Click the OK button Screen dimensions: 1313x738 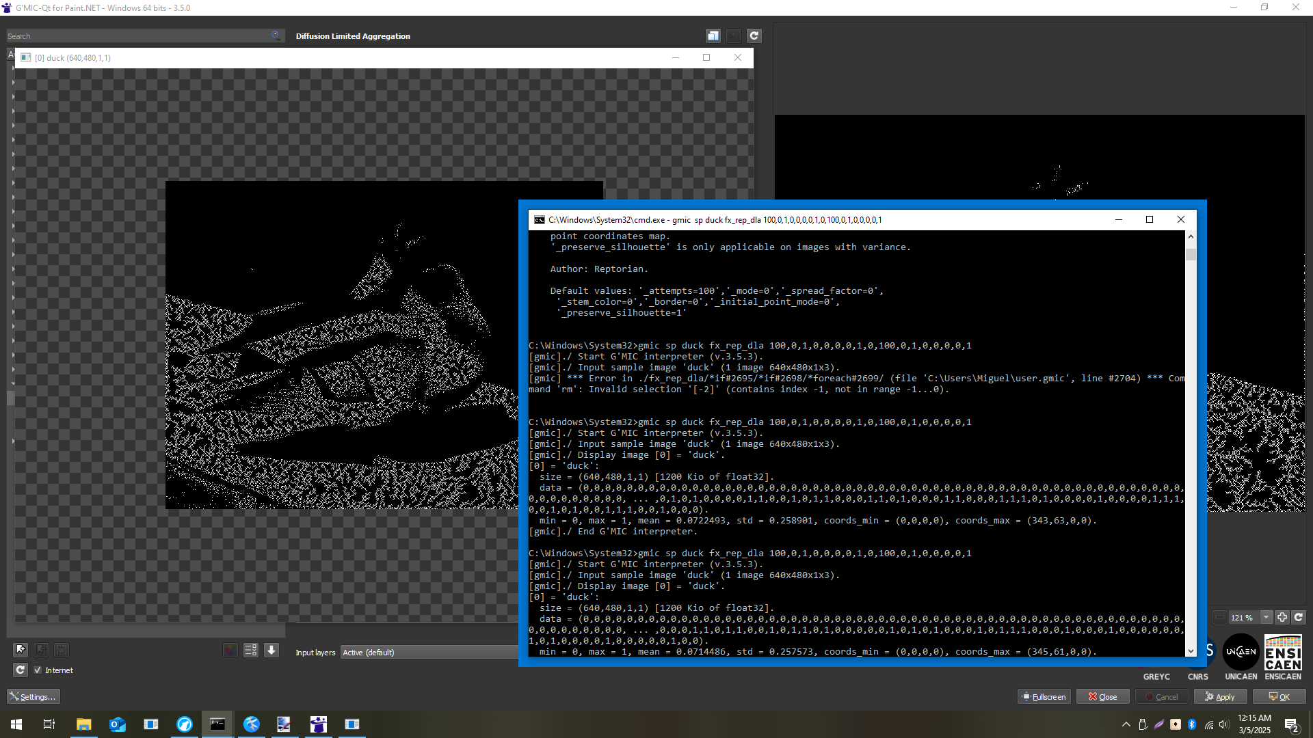1279,697
